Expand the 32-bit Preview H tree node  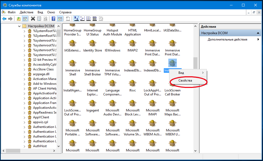[25, 60]
